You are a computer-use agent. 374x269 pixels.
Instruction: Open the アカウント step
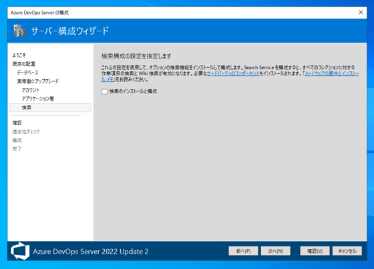point(31,90)
